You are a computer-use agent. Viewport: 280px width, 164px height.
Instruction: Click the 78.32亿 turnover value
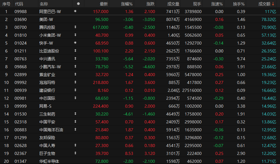pyautogui.click(x=269, y=19)
